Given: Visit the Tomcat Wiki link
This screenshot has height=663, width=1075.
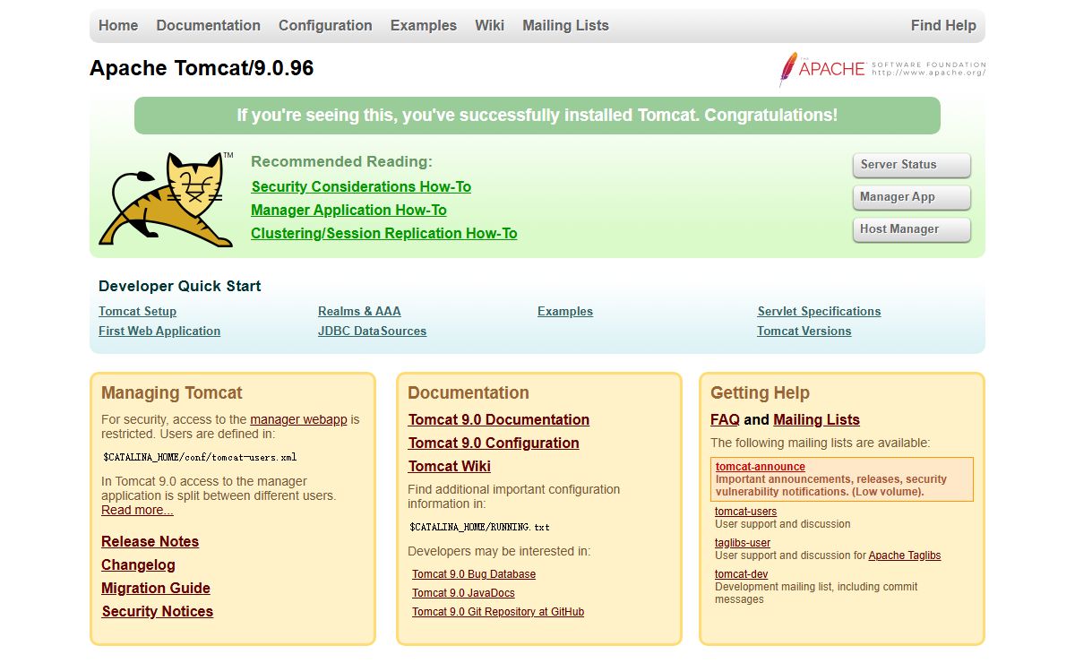Looking at the screenshot, I should (450, 466).
